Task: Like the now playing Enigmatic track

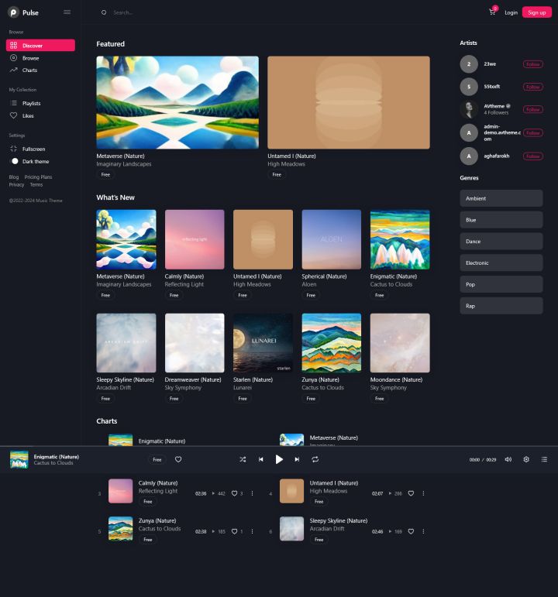Action: (178, 459)
